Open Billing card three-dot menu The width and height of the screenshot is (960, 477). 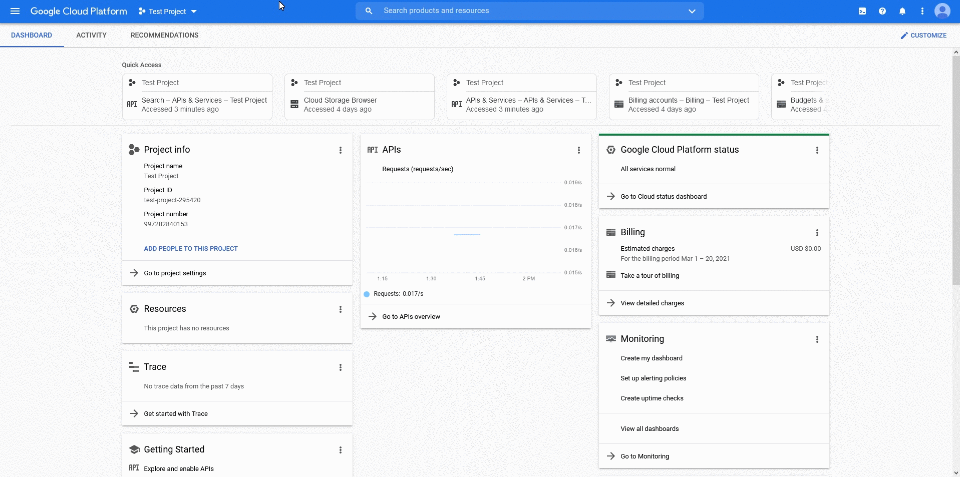(817, 233)
